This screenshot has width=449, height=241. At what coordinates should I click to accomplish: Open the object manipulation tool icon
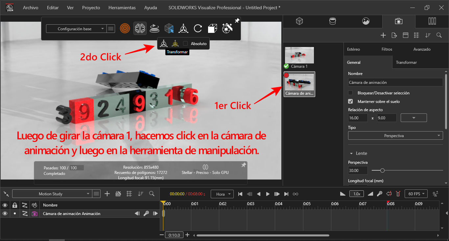click(183, 29)
